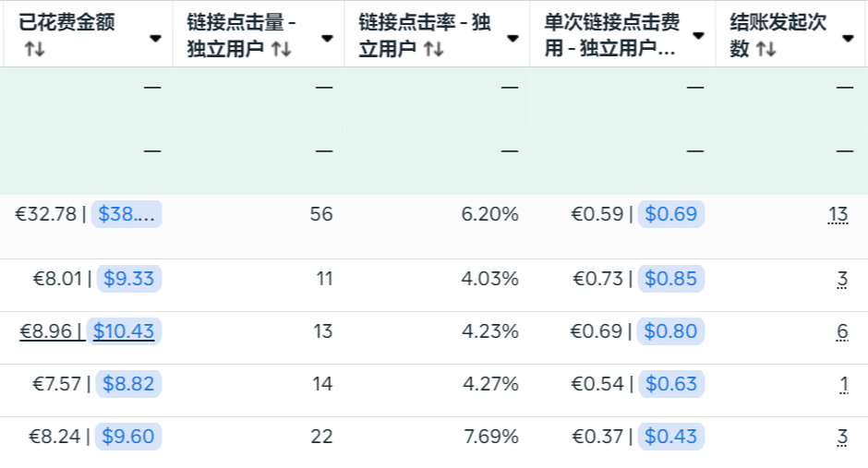The width and height of the screenshot is (868, 468).
Task: Click the $0.69 cost per click badge
Action: point(670,215)
